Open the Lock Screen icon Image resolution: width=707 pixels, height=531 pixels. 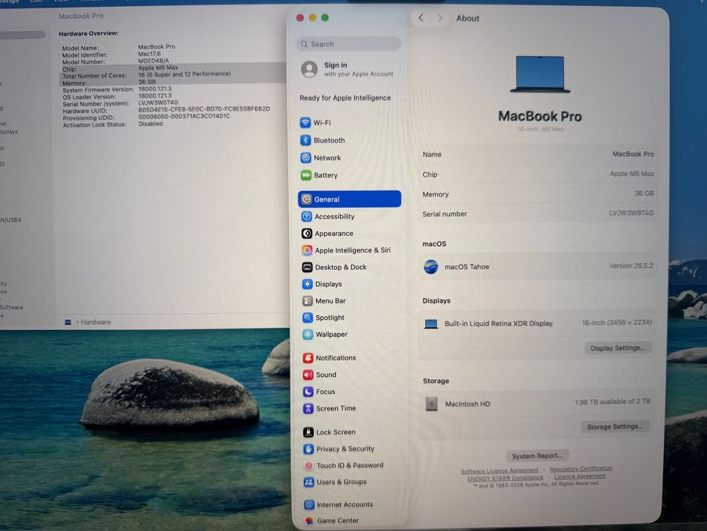tap(308, 432)
